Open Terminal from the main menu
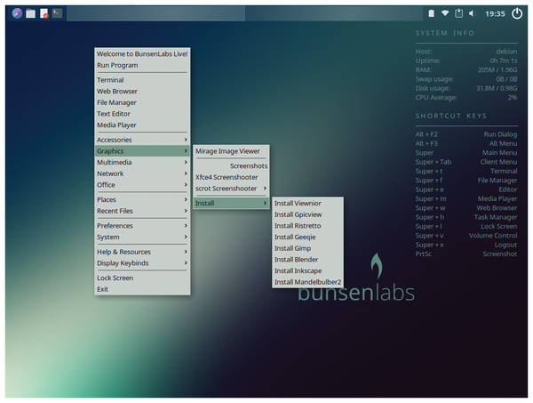This screenshot has height=403, width=533. [142, 80]
